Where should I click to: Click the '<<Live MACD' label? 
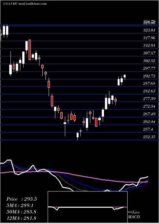pos(134,214)
